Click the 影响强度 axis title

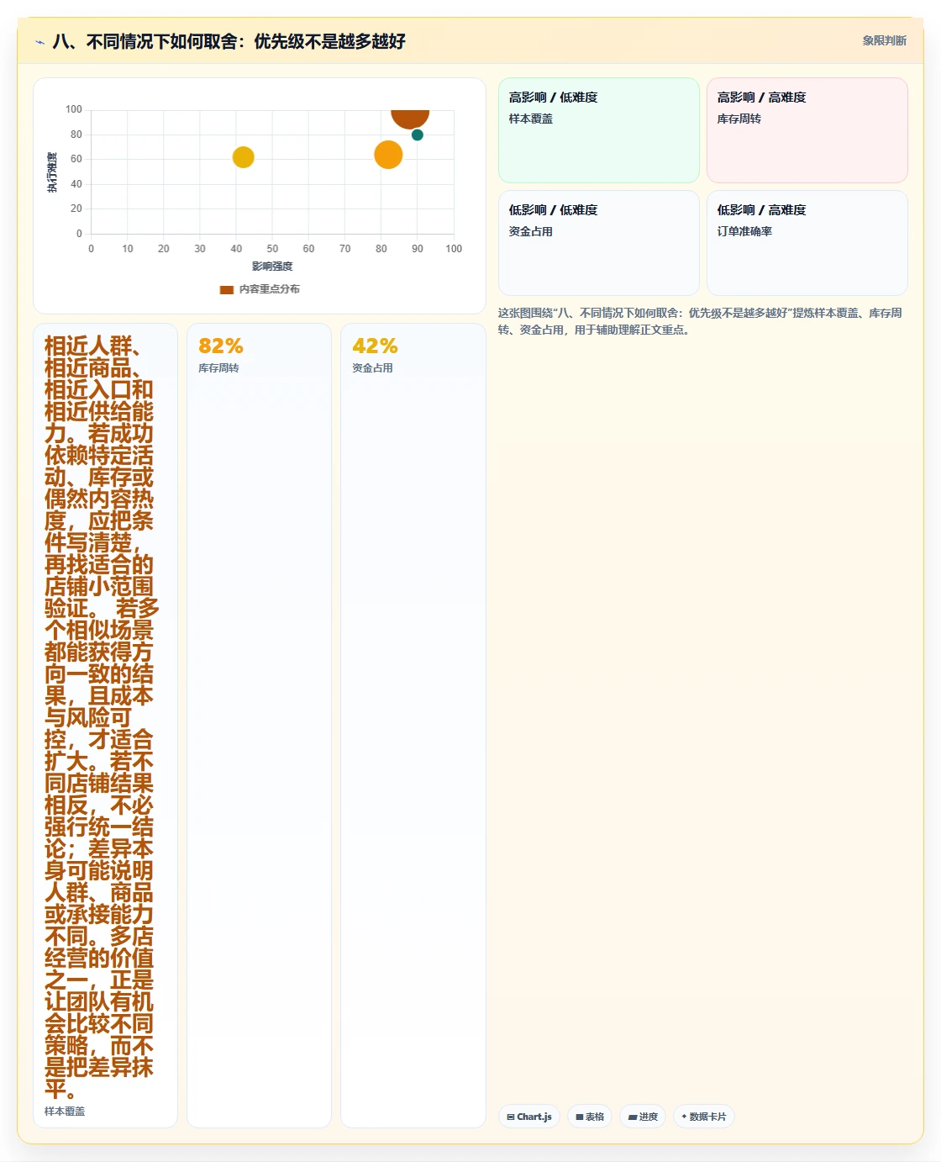tap(272, 267)
